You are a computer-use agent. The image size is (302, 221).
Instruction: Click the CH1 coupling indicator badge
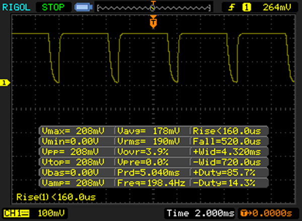pyautogui.click(x=17, y=213)
